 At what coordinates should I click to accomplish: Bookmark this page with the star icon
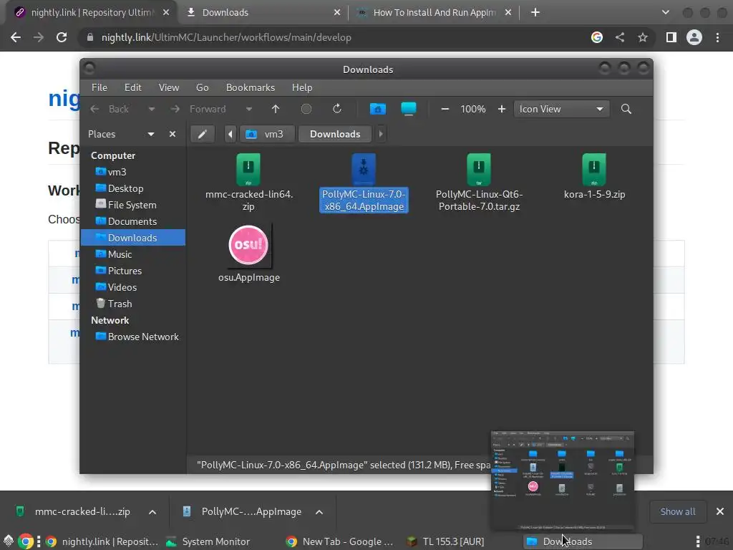pos(643,37)
